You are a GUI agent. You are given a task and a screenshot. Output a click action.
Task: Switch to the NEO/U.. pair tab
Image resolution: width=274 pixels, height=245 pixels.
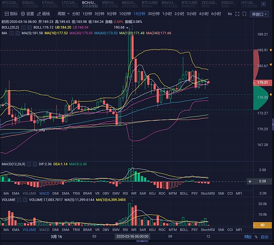point(129,4)
